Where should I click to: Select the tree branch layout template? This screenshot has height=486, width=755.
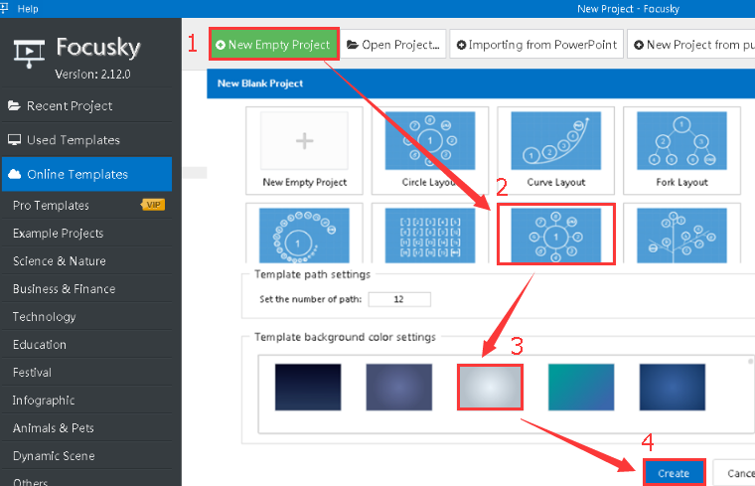coord(681,235)
